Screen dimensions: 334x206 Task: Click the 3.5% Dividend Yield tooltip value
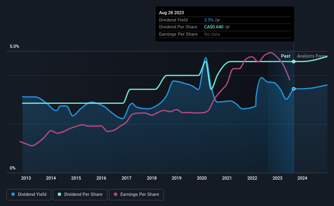[209, 20]
